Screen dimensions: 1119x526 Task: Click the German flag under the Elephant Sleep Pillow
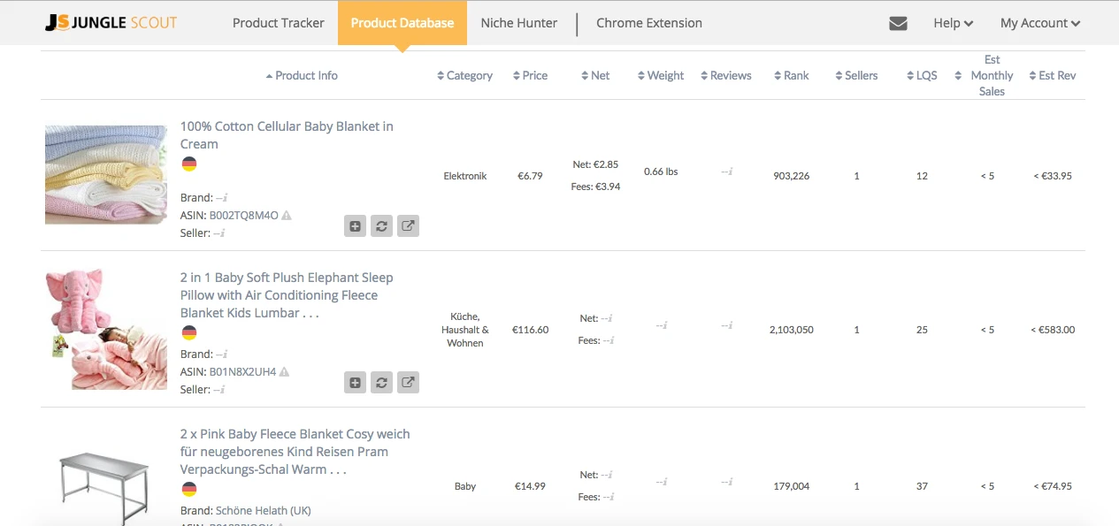[188, 332]
